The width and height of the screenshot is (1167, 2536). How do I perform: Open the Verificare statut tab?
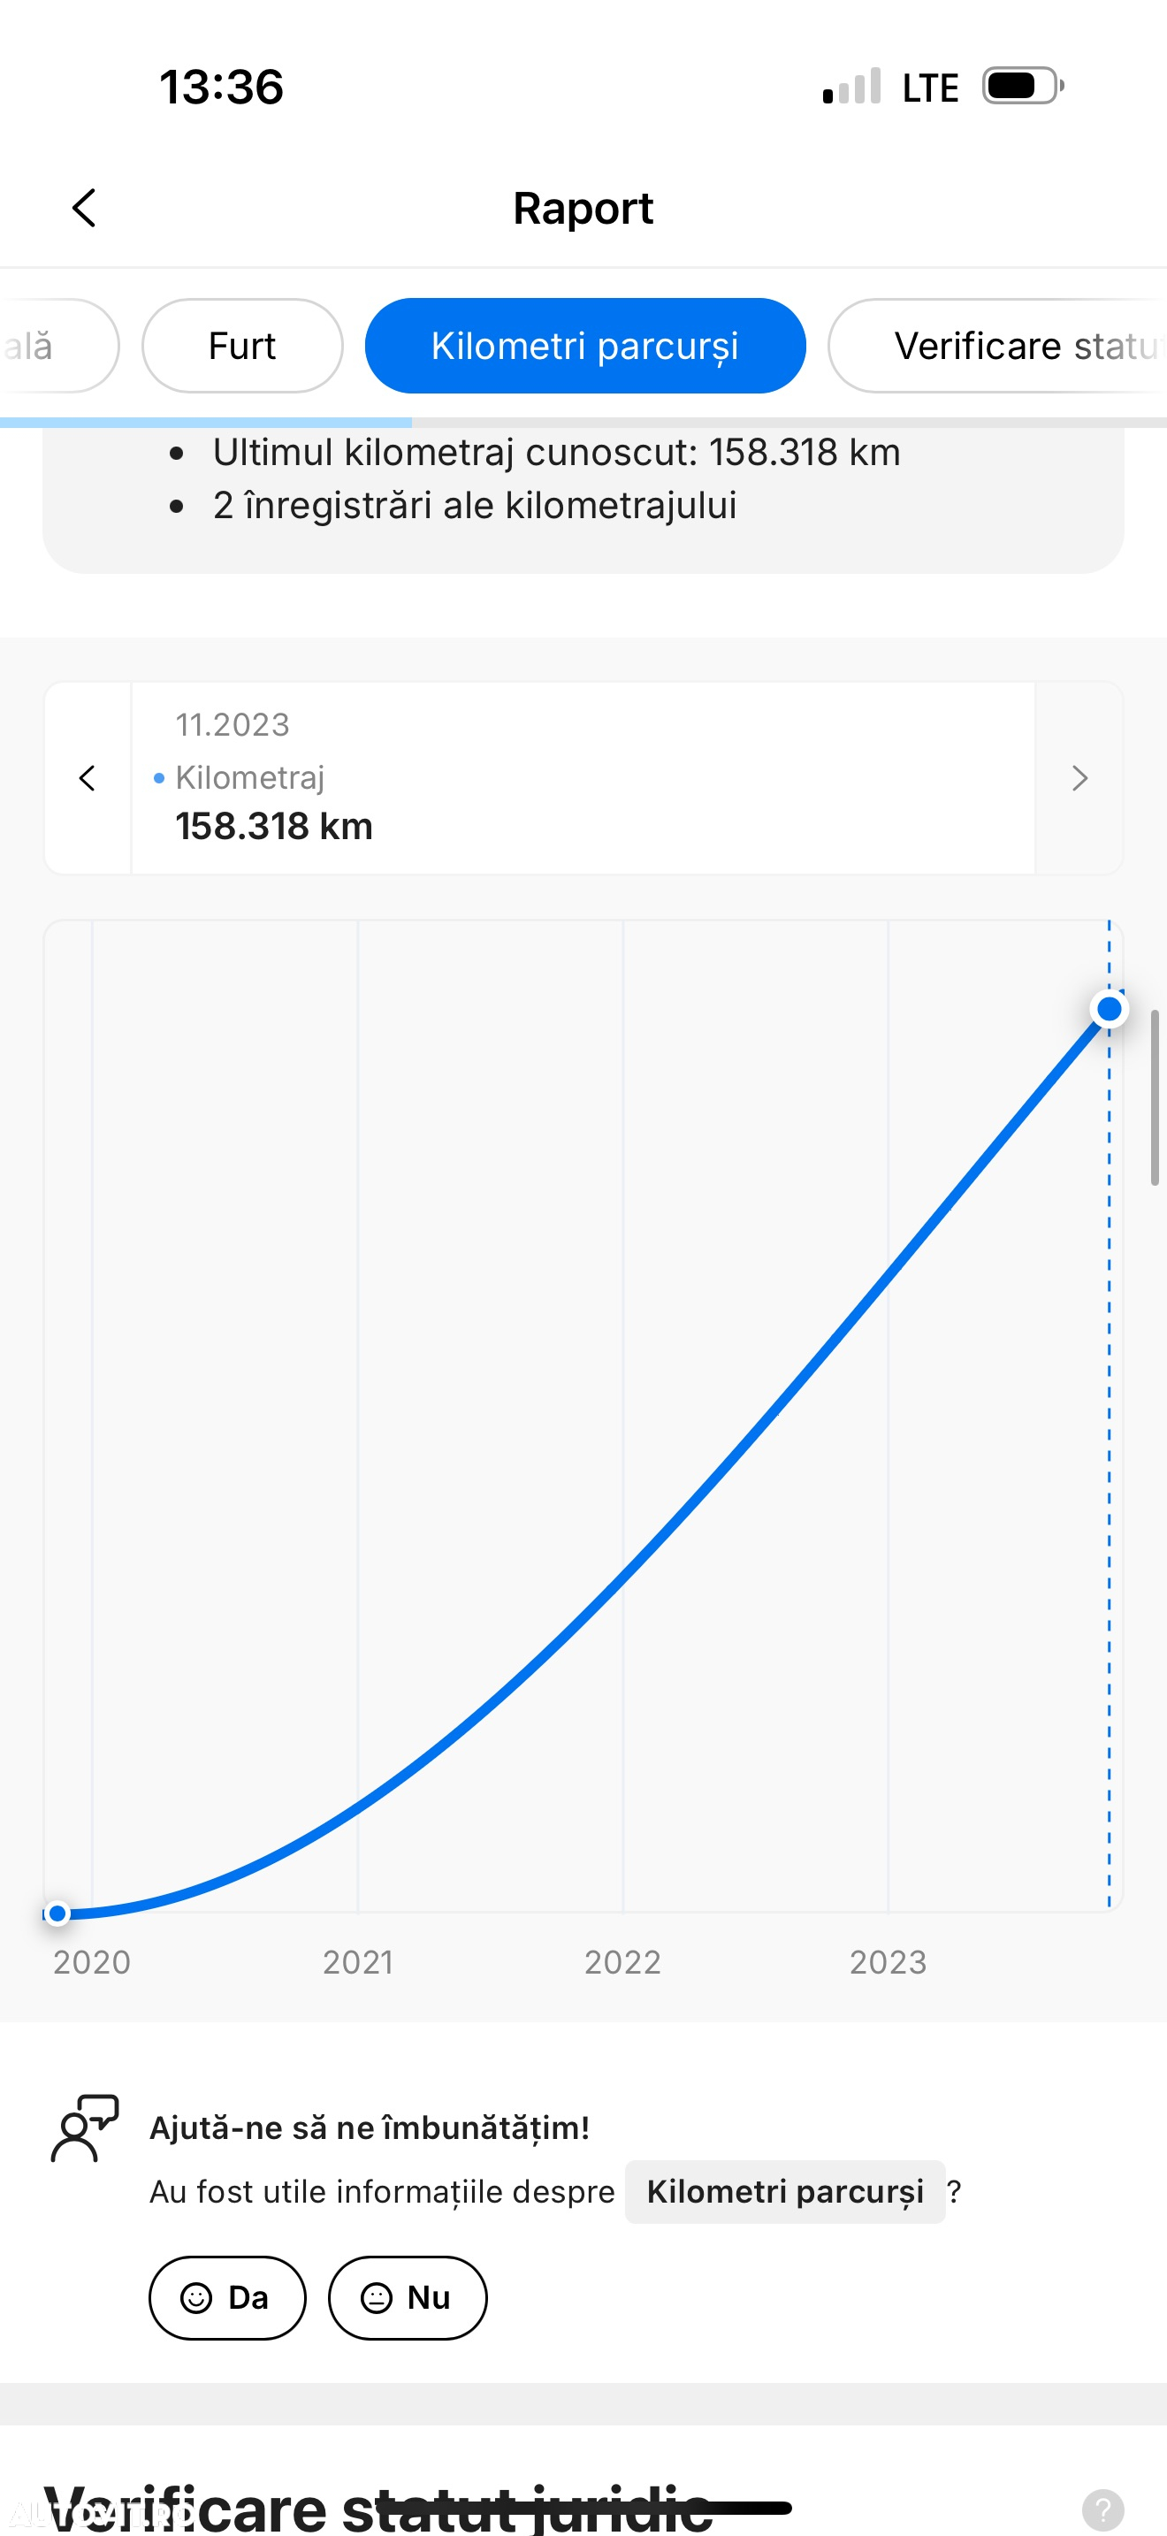pyautogui.click(x=998, y=346)
